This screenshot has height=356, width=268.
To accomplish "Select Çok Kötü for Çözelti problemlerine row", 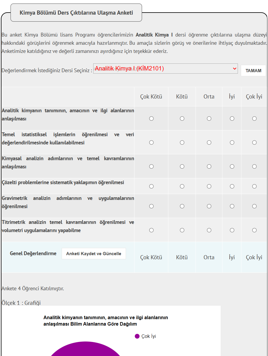I will click(151, 186).
